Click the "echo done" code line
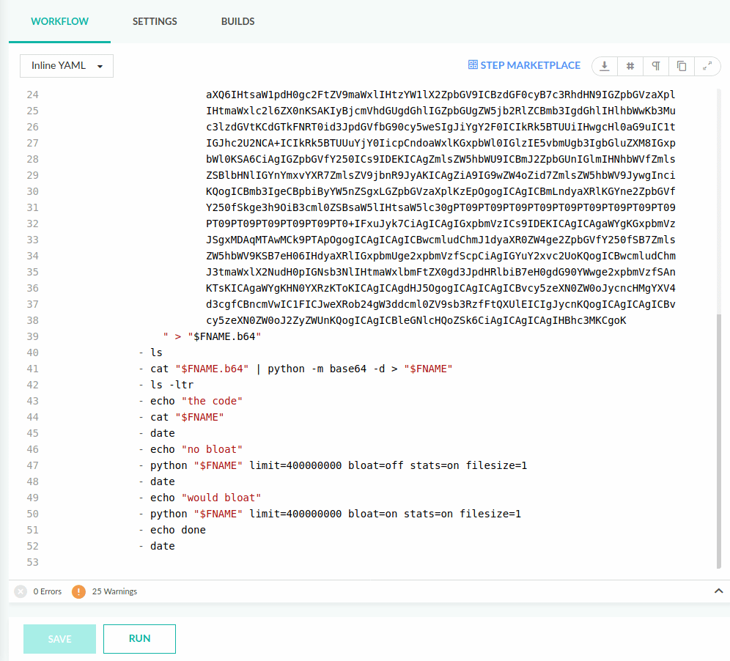730x661 pixels. click(177, 530)
